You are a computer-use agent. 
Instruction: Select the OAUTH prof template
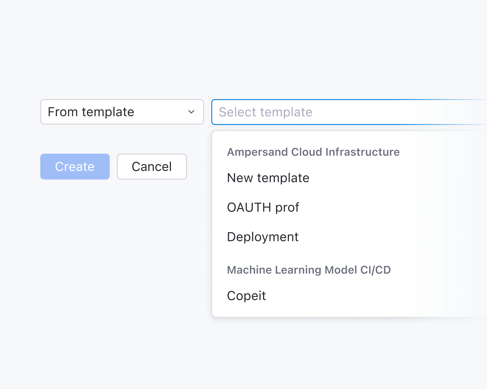tap(263, 208)
